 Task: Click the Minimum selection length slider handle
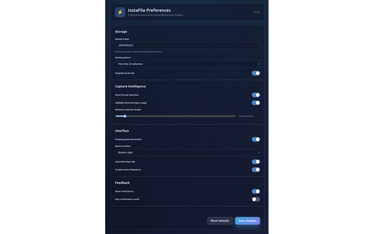(x=125, y=116)
